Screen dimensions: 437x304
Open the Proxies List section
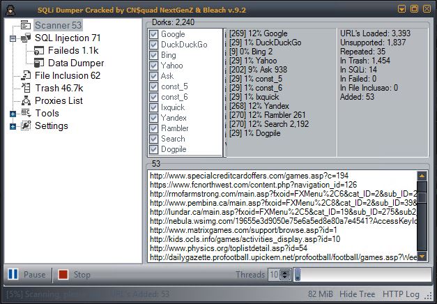click(x=59, y=100)
